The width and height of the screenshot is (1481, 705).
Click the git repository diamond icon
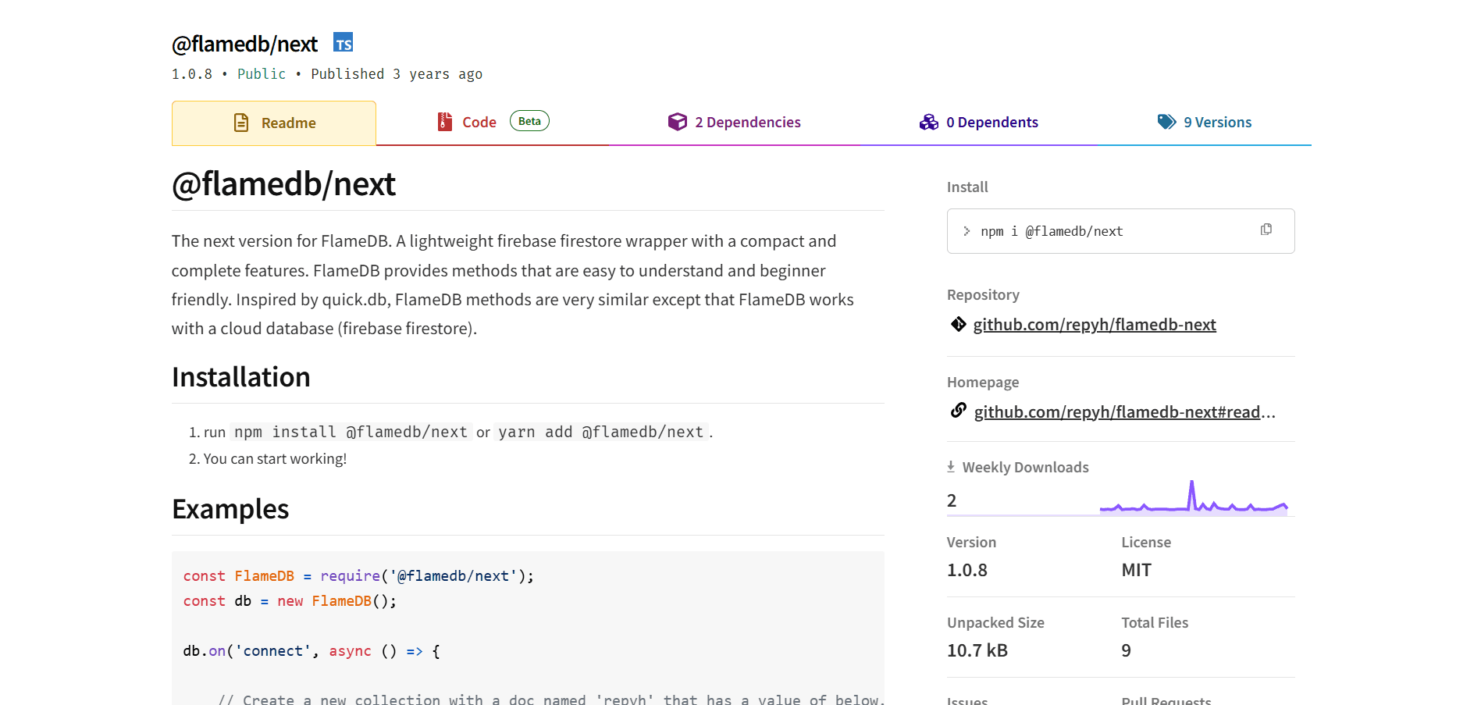tap(958, 324)
